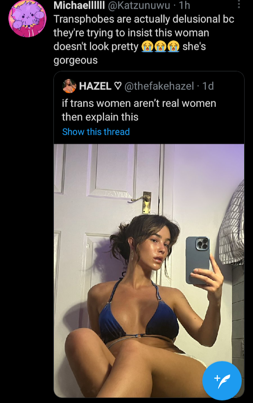This screenshot has height=403, width=253.
Task: Click the middle crying emoji
Action: (161, 47)
